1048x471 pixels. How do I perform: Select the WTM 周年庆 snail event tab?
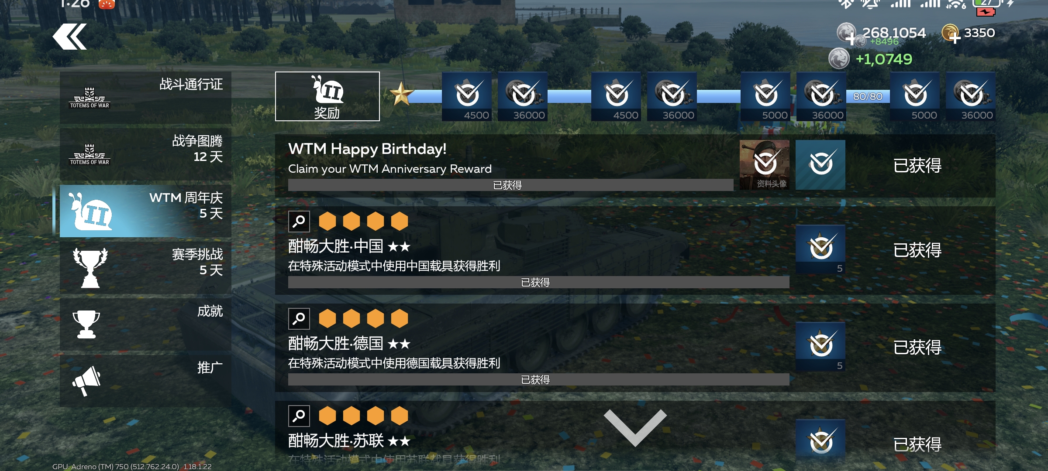click(145, 211)
